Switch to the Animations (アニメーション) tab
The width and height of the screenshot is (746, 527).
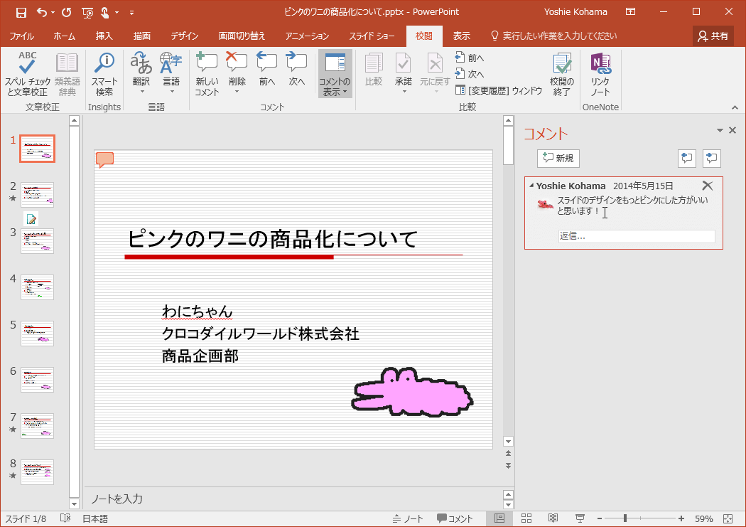click(307, 36)
